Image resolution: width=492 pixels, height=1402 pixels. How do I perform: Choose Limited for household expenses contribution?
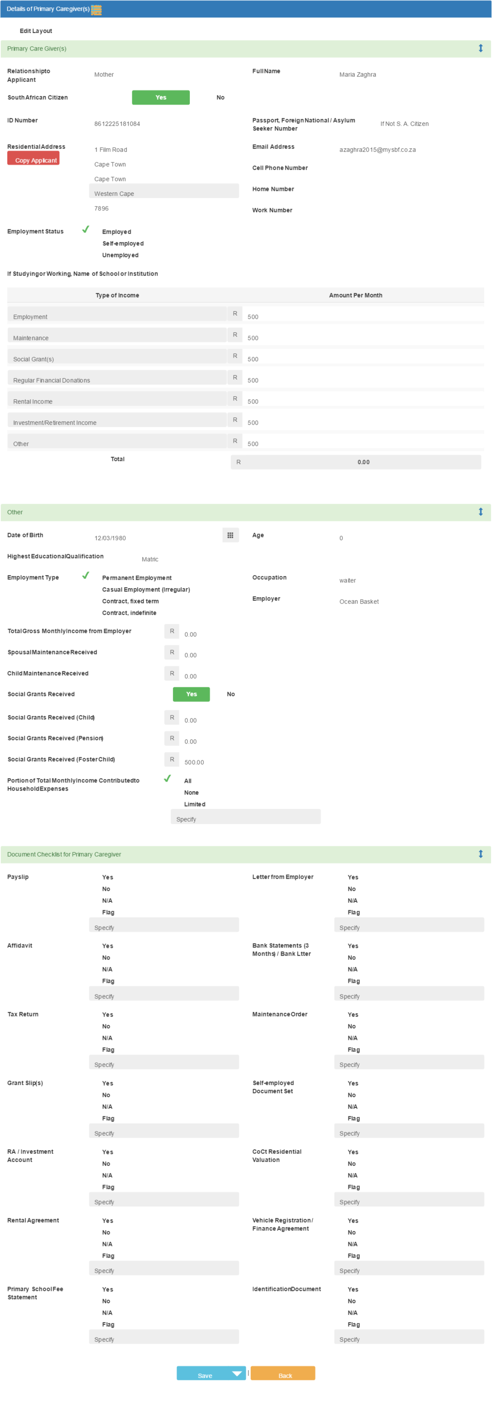coord(195,804)
